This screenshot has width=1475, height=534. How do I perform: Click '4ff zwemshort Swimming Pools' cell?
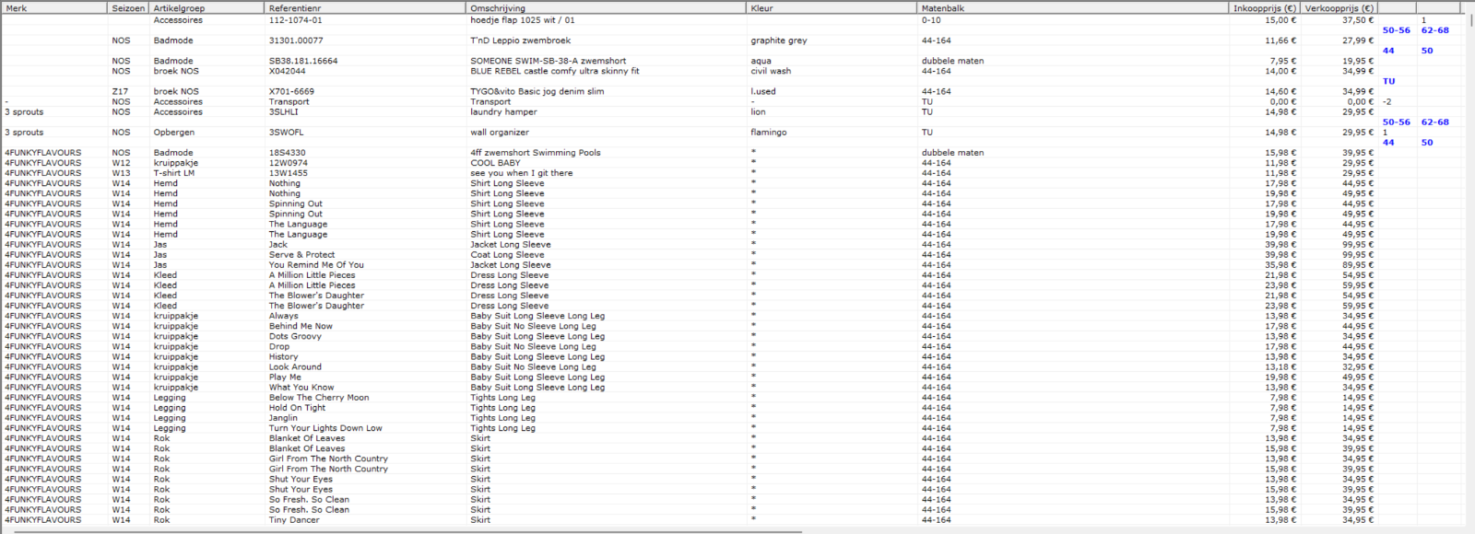[x=535, y=153]
